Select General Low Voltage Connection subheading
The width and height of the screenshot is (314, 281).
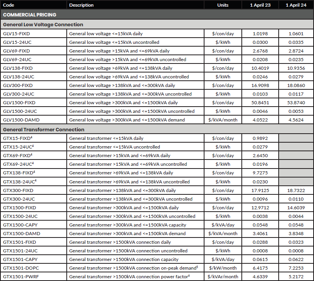[x=43, y=25]
